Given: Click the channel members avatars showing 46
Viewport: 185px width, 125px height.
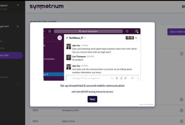Looking at the screenshot, I should point(131,38).
